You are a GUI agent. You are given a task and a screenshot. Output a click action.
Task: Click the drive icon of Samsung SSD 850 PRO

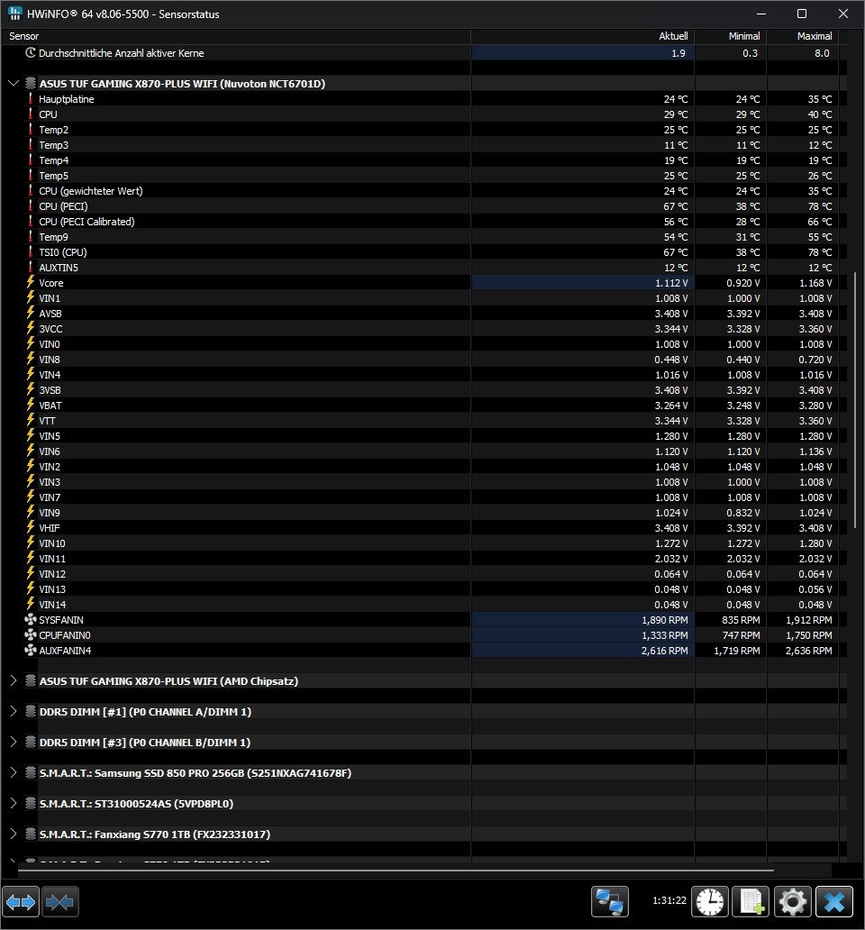(x=31, y=772)
